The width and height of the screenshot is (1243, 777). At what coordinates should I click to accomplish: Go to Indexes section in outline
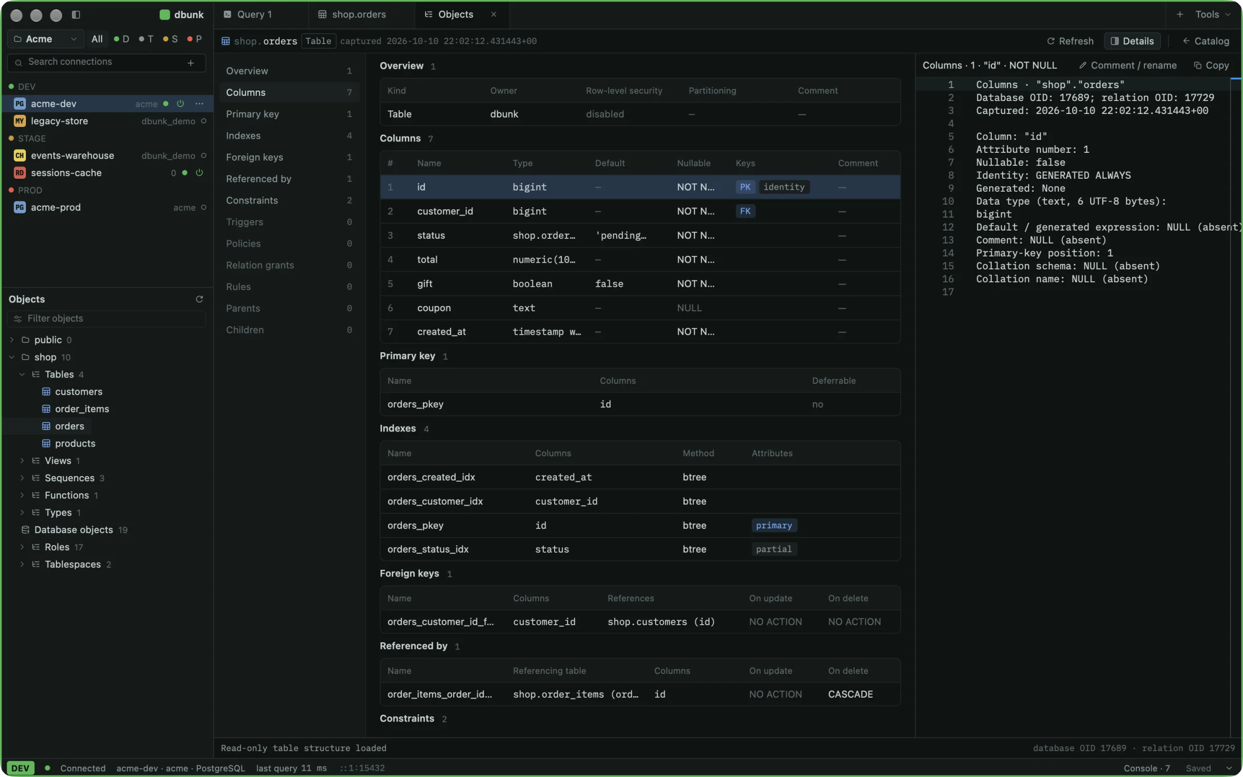point(289,136)
